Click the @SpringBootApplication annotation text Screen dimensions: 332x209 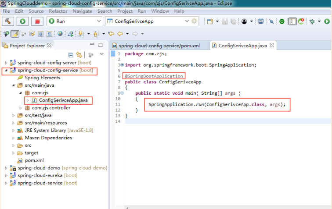click(x=154, y=76)
